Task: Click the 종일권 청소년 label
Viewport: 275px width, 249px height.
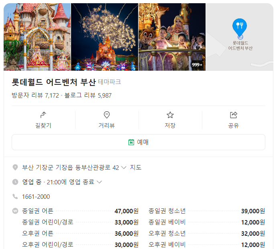Action: [167, 211]
